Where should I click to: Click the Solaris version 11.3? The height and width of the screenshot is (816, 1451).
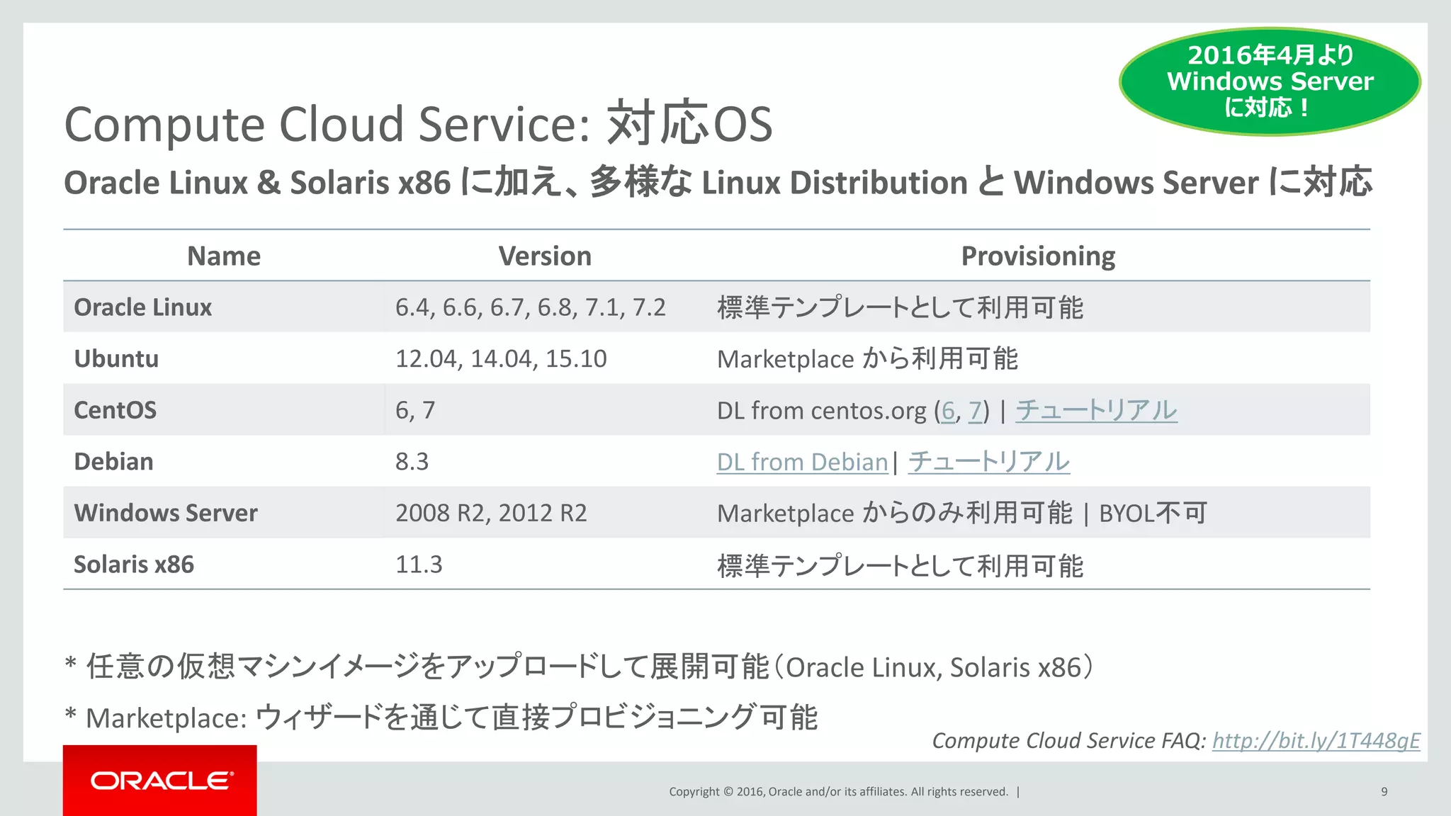click(419, 565)
